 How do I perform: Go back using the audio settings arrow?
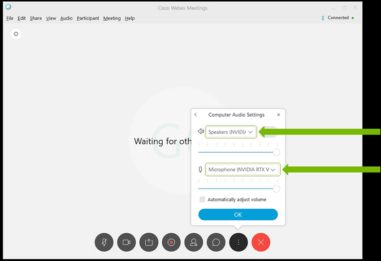pos(196,115)
